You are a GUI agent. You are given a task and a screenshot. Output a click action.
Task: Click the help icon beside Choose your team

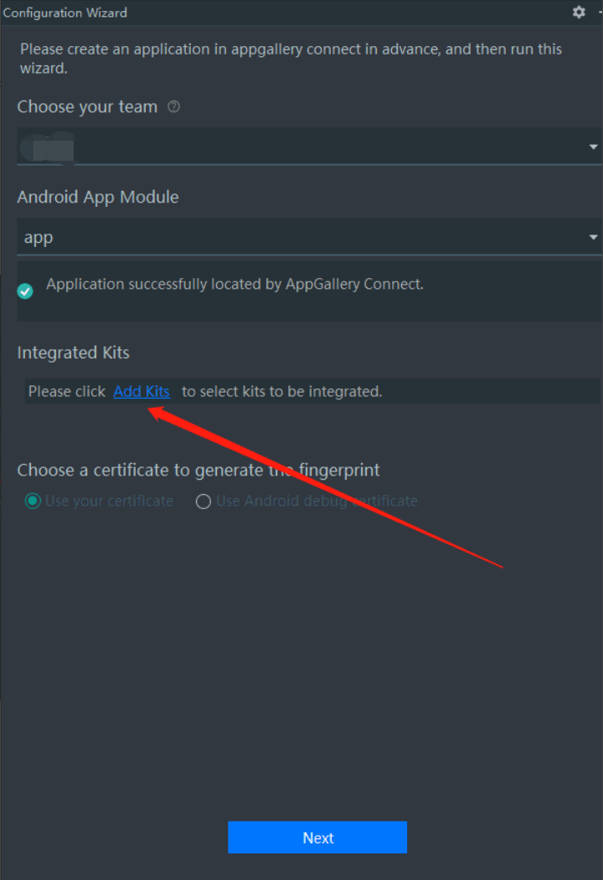(174, 107)
